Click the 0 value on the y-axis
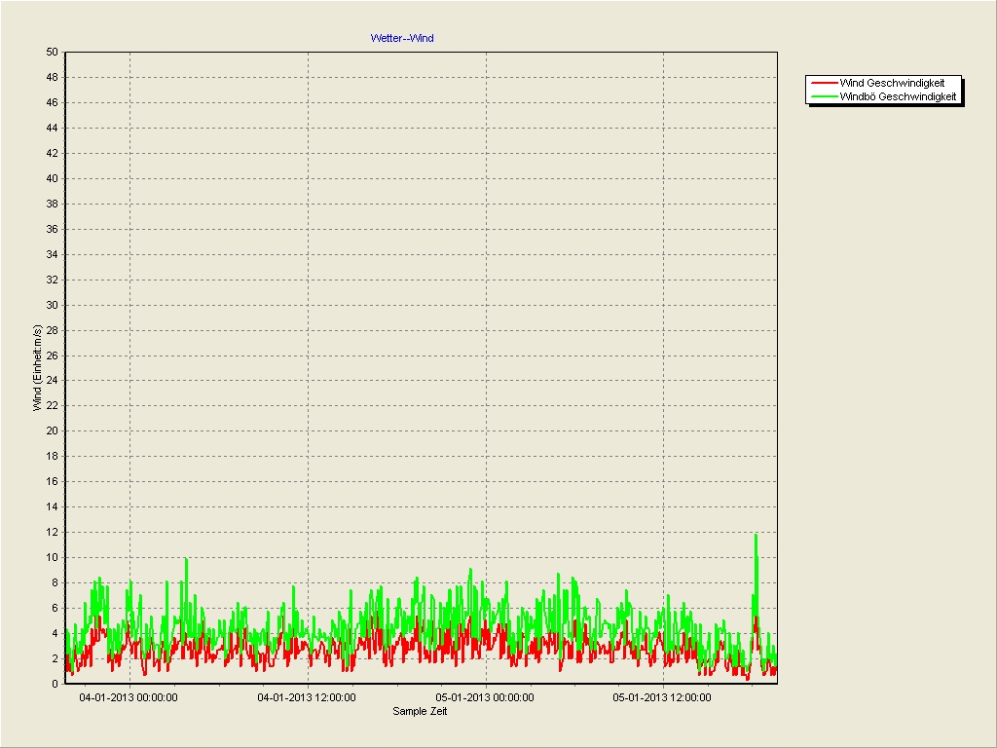This screenshot has height=748, width=997. 55,684
